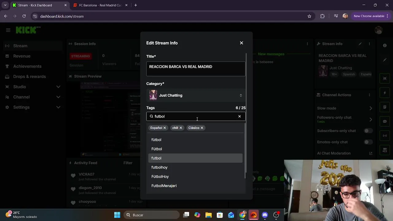Select the capitalized 'FútbolHoy' tag suggestion
Image resolution: width=393 pixels, height=221 pixels.
coord(195,176)
